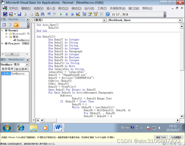Open the 视图(V) menu

(x=38, y=8)
